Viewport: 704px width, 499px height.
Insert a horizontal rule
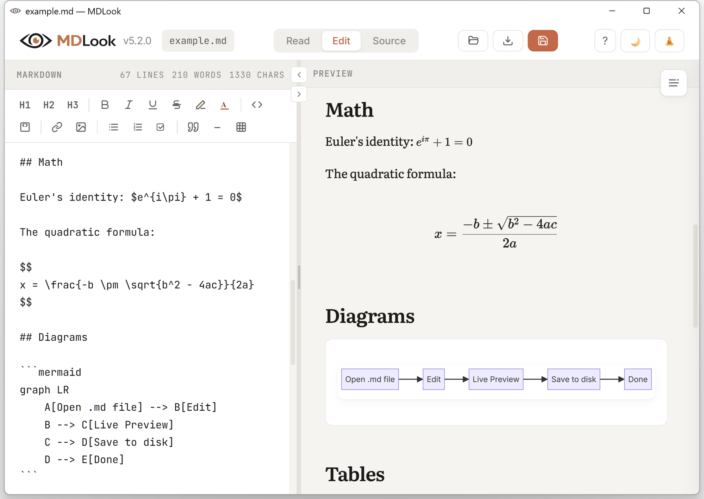pos(217,127)
